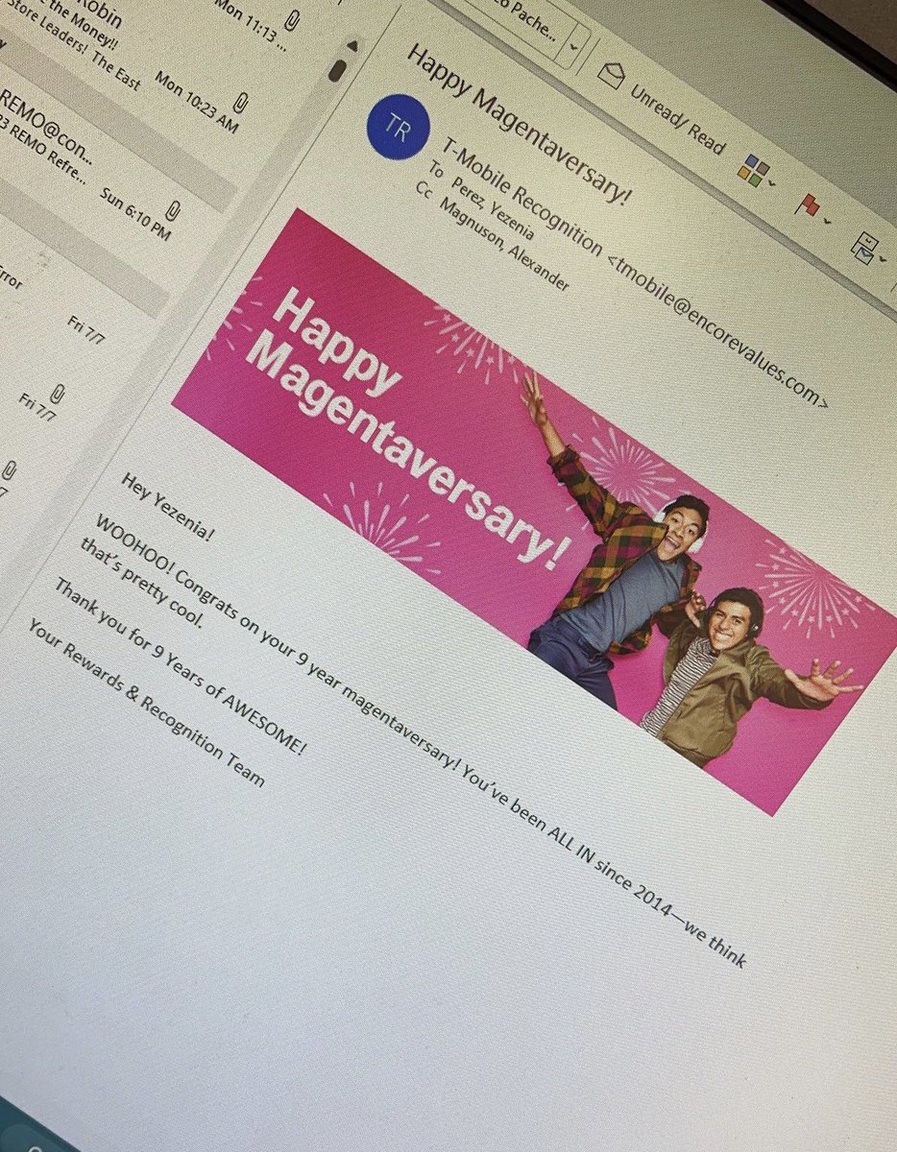Click recipient link Perez, Yezenia
This screenshot has height=1152, width=897.
point(490,211)
